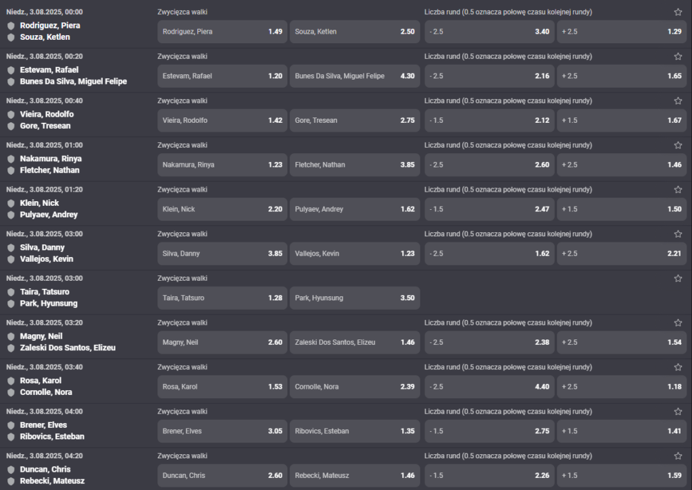Star the Magny vs Zaleski Dos Santos fight
This screenshot has width=692, height=490.
[x=678, y=323]
